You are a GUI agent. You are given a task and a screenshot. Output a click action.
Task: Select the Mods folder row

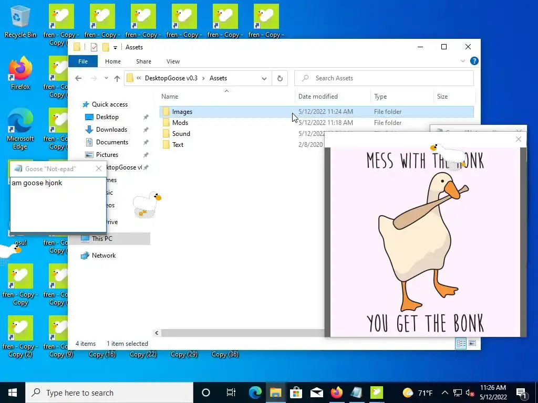pyautogui.click(x=316, y=123)
